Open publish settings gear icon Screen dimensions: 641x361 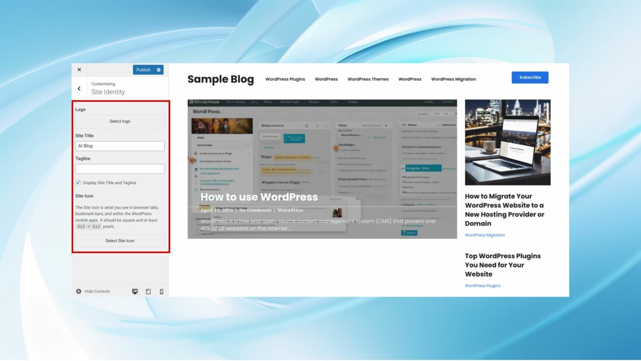click(x=159, y=70)
